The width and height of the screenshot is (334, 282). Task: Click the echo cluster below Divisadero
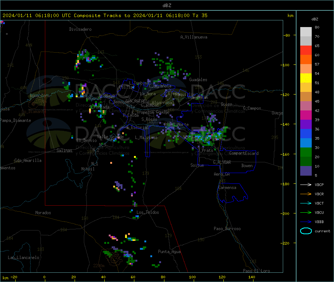(86, 60)
